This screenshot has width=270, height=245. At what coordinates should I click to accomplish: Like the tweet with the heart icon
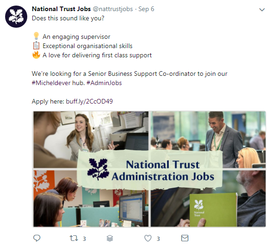pyautogui.click(x=148, y=238)
